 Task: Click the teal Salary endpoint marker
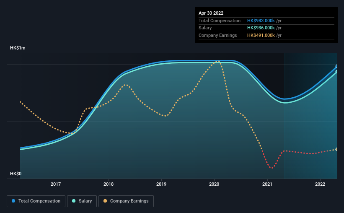coord(337,72)
